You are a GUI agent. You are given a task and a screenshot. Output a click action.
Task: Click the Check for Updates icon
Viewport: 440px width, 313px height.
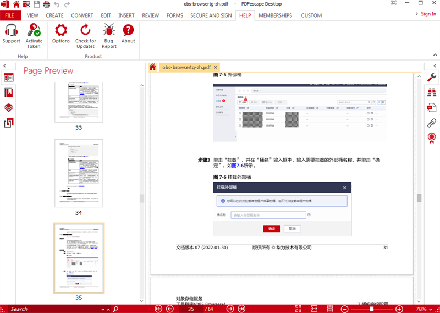pos(86,36)
